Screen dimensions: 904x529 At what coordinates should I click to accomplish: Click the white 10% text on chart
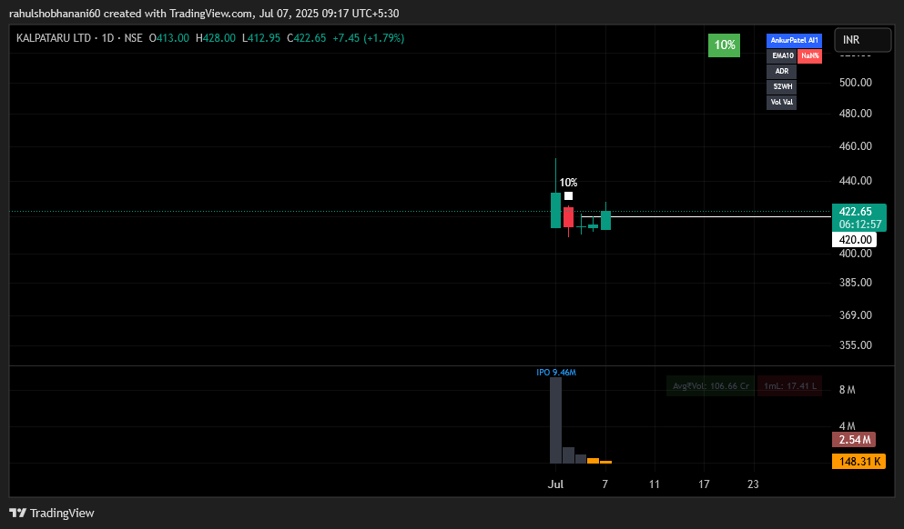568,183
